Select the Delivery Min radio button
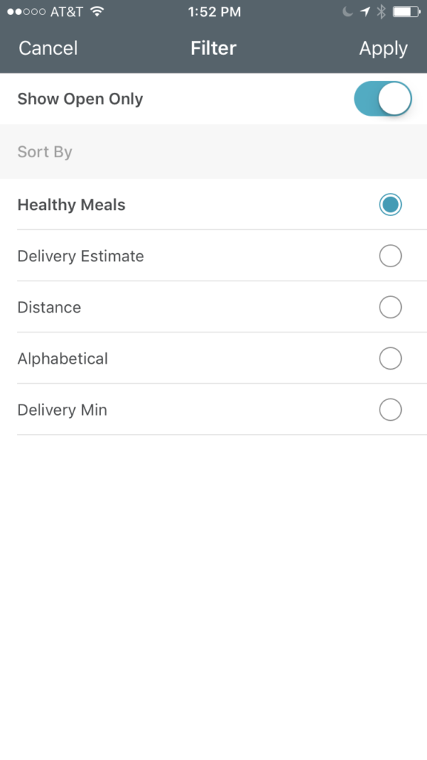The height and width of the screenshot is (760, 427). pos(390,410)
